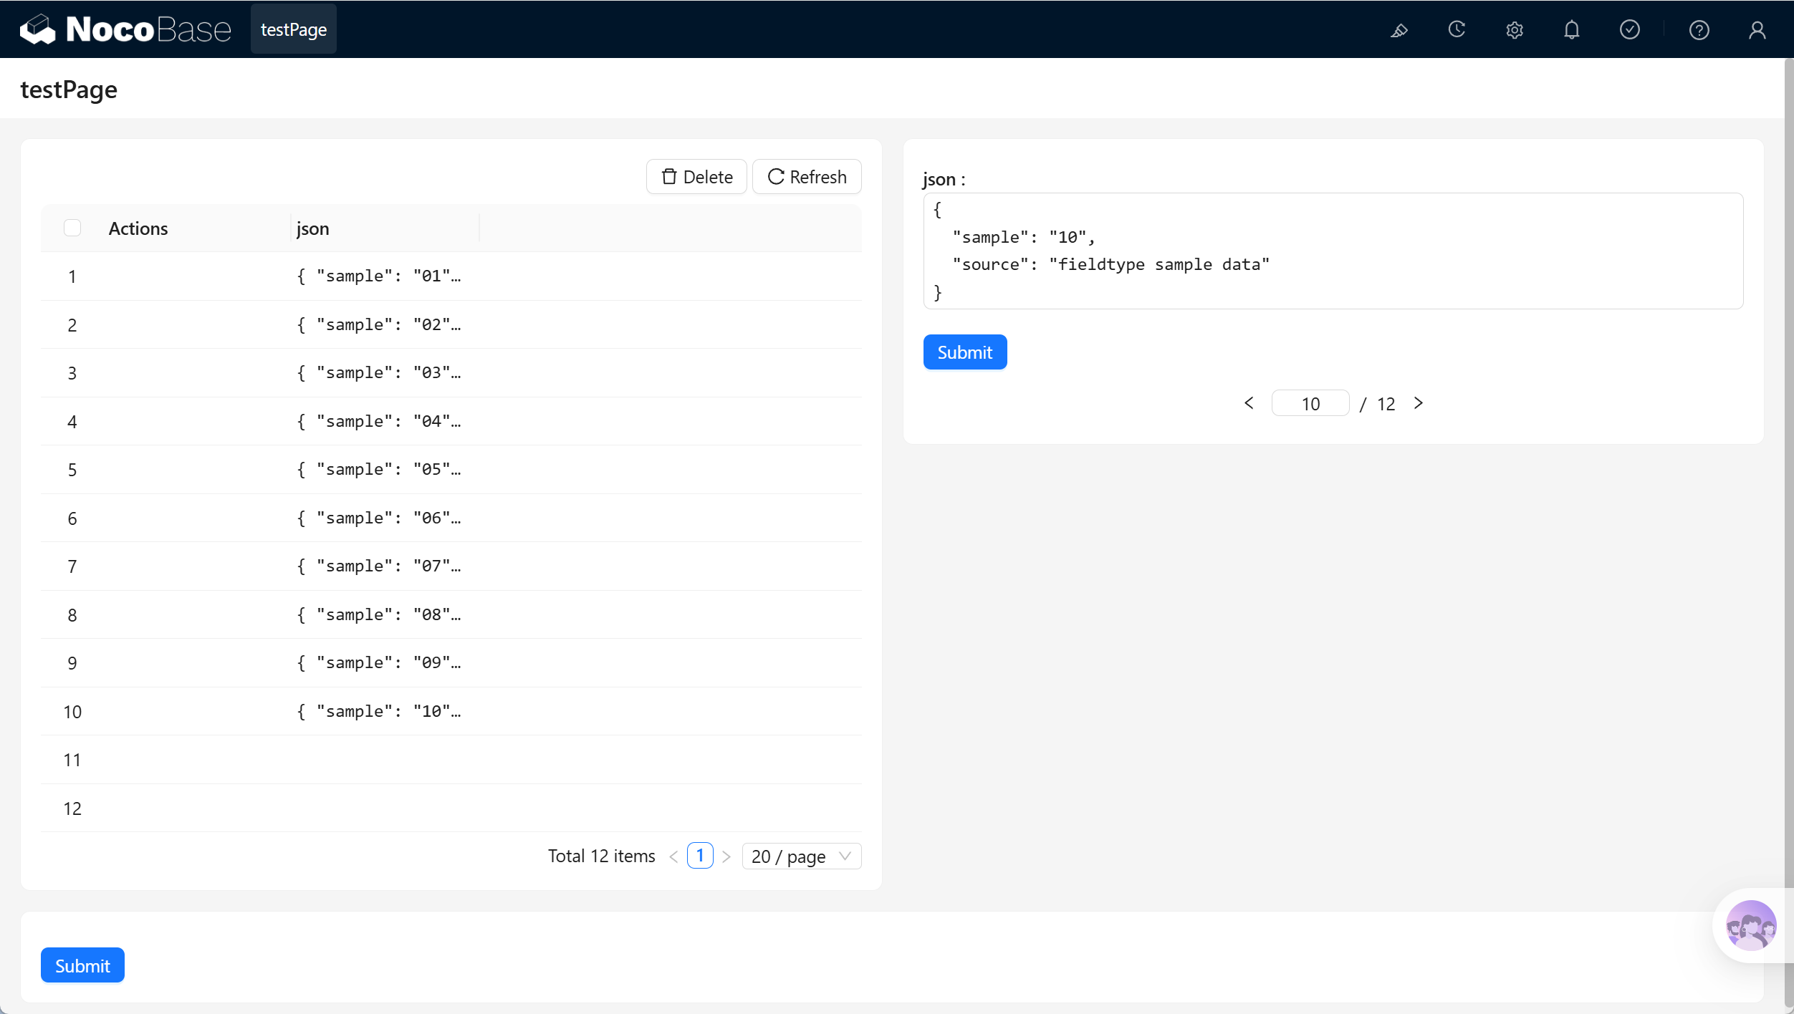This screenshot has width=1794, height=1014.
Task: Click the NocoBase logo
Action: tap(125, 29)
